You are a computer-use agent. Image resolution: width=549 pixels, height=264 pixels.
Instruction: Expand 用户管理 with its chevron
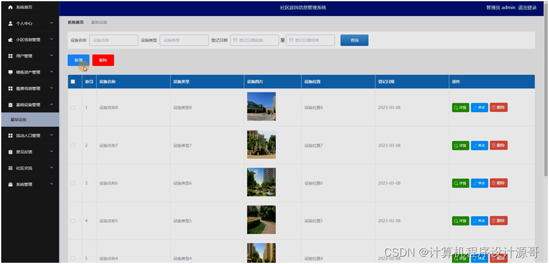[51, 55]
